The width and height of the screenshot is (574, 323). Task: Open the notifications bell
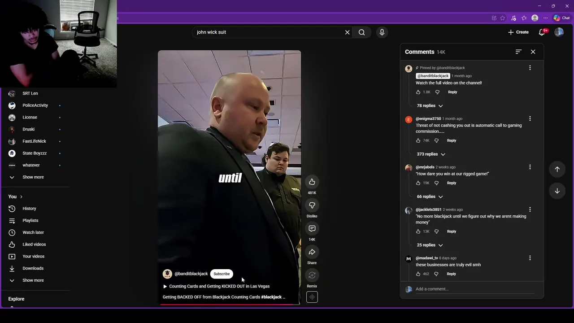(542, 32)
